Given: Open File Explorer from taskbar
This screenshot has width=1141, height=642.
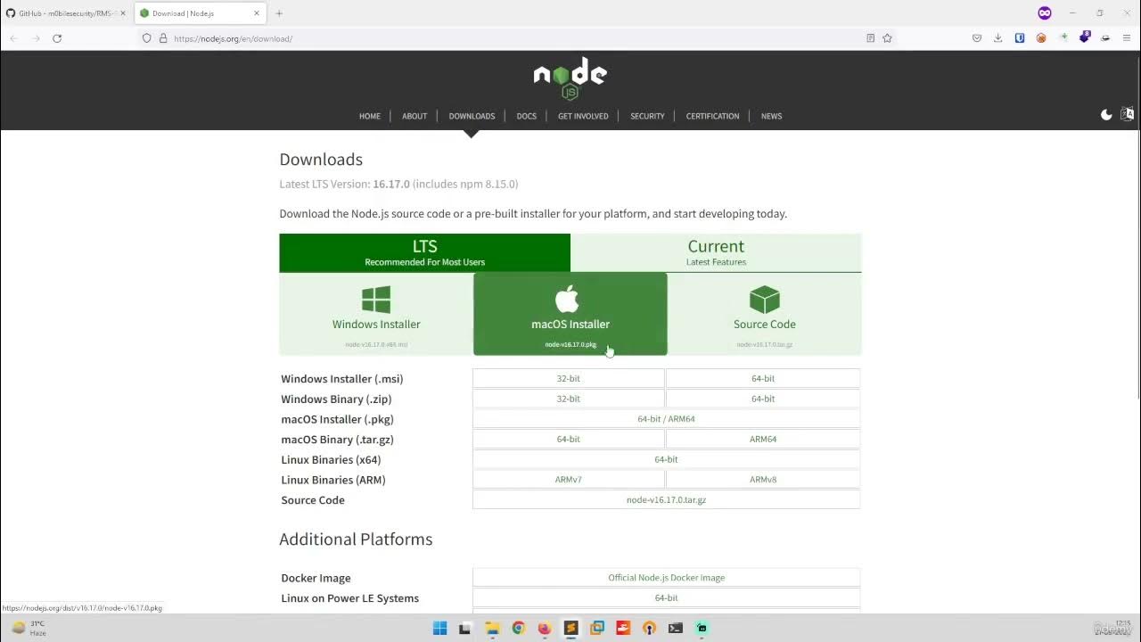Looking at the screenshot, I should 492,628.
